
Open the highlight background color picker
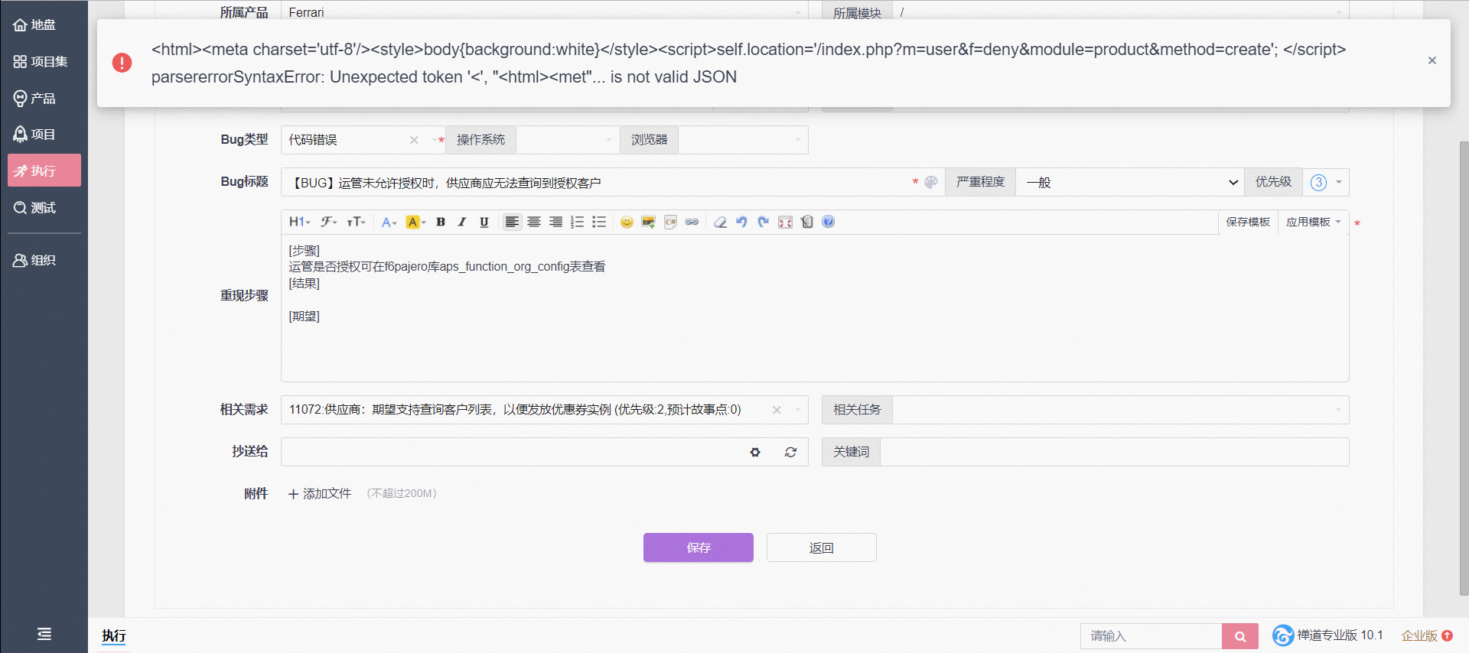click(415, 222)
